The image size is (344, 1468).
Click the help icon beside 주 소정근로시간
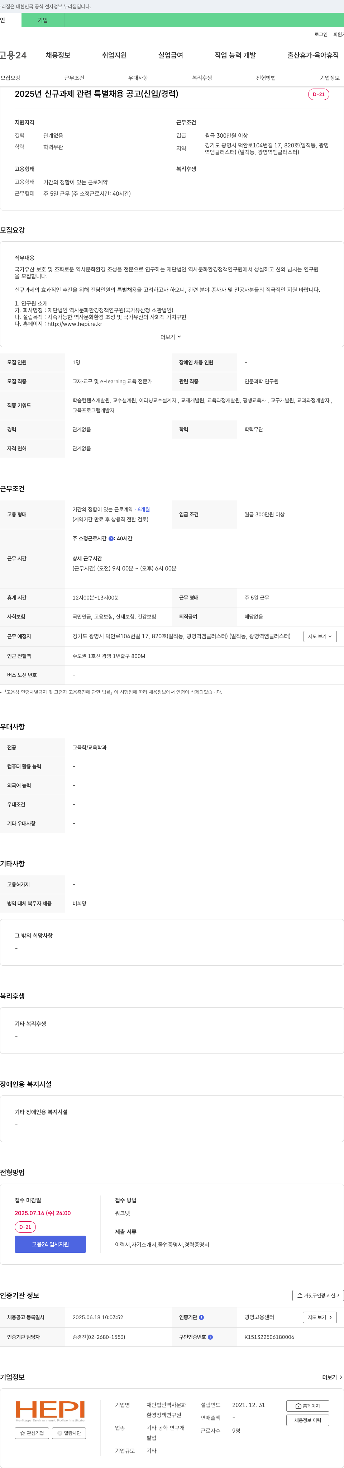(111, 539)
